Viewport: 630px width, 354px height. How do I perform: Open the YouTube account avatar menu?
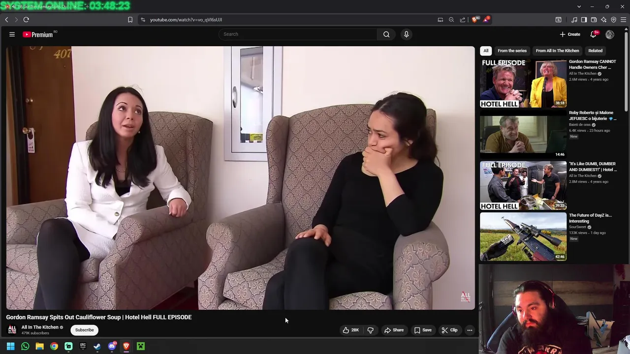click(x=610, y=34)
